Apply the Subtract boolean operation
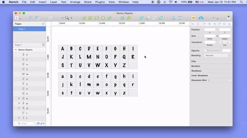This screenshot has width=247, height=138. point(148,18)
